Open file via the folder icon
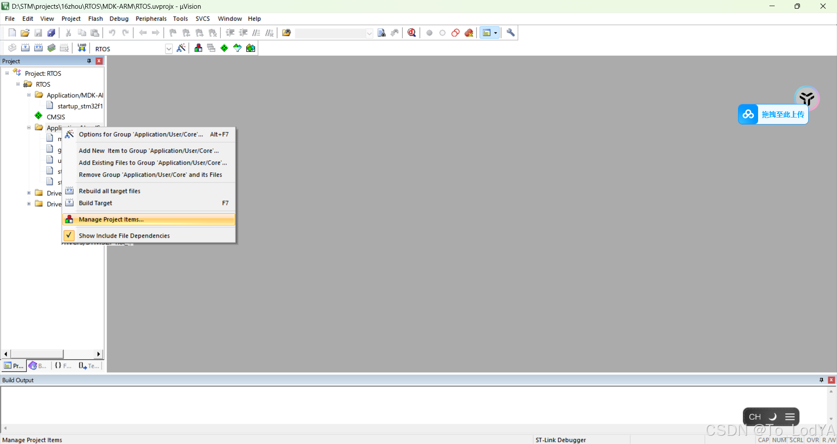837x444 pixels. pyautogui.click(x=25, y=33)
